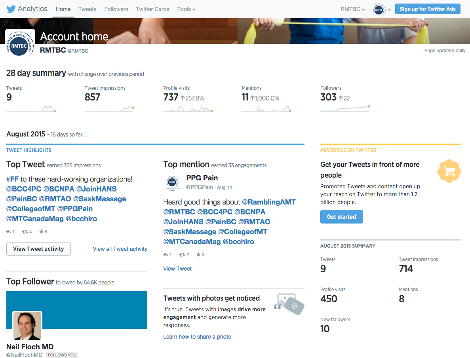
Task: Click the Tweets sparkline chart
Action: pos(31,109)
